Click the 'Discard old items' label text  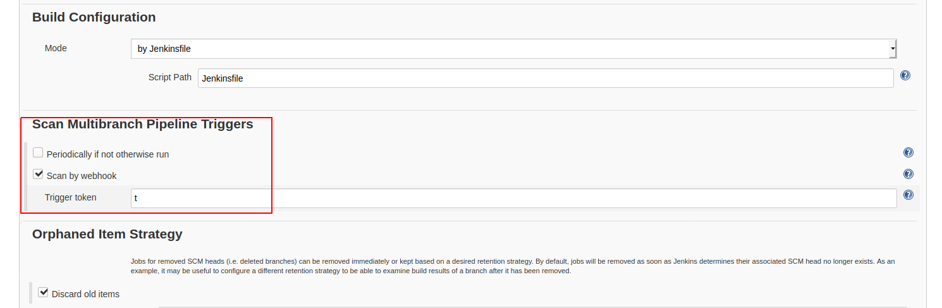[x=85, y=294]
